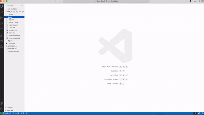Image resolution: width=204 pixels, height=115 pixels.
Task: Open the Extensions view
Action: pyautogui.click(x=2, y=29)
